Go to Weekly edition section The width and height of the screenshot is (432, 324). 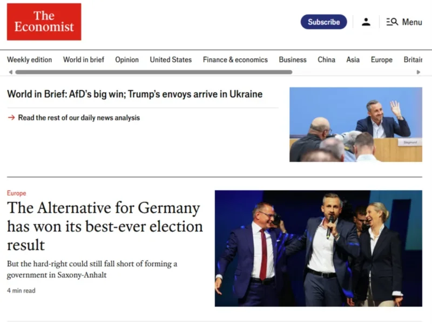[x=30, y=60]
